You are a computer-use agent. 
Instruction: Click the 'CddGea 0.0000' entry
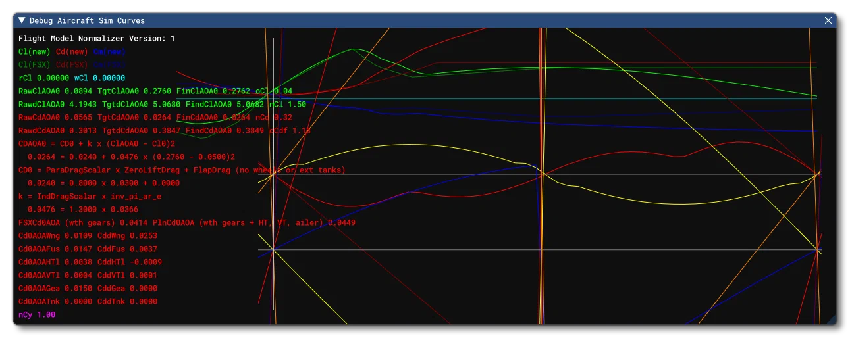tap(128, 288)
